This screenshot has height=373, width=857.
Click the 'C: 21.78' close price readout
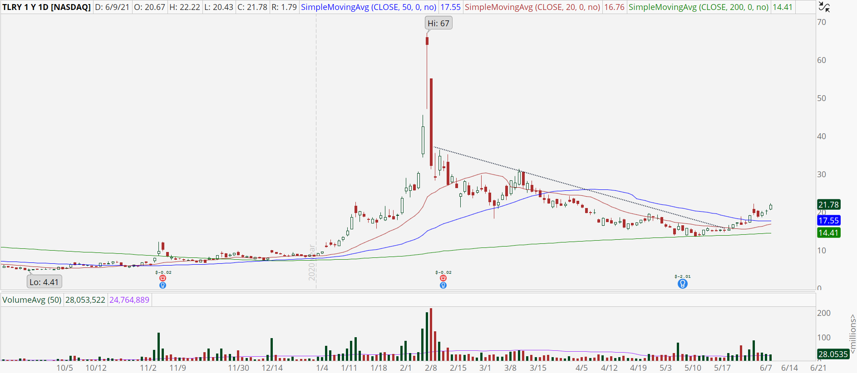(x=252, y=7)
